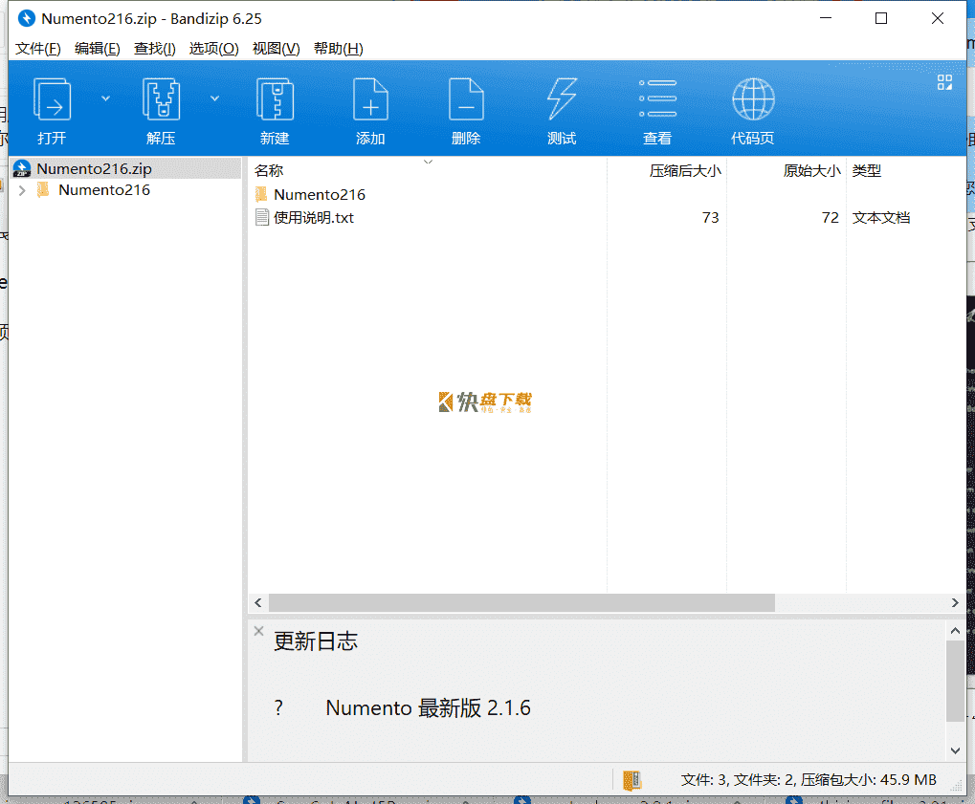Click horizontal scrollbar left arrow
975x804 pixels.
(x=258, y=602)
